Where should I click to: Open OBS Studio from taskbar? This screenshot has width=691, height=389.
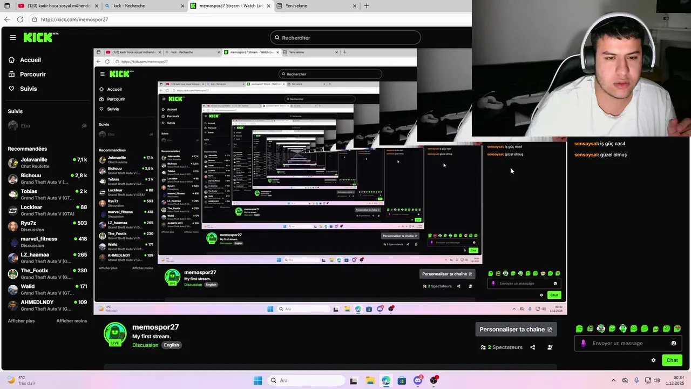(x=434, y=380)
